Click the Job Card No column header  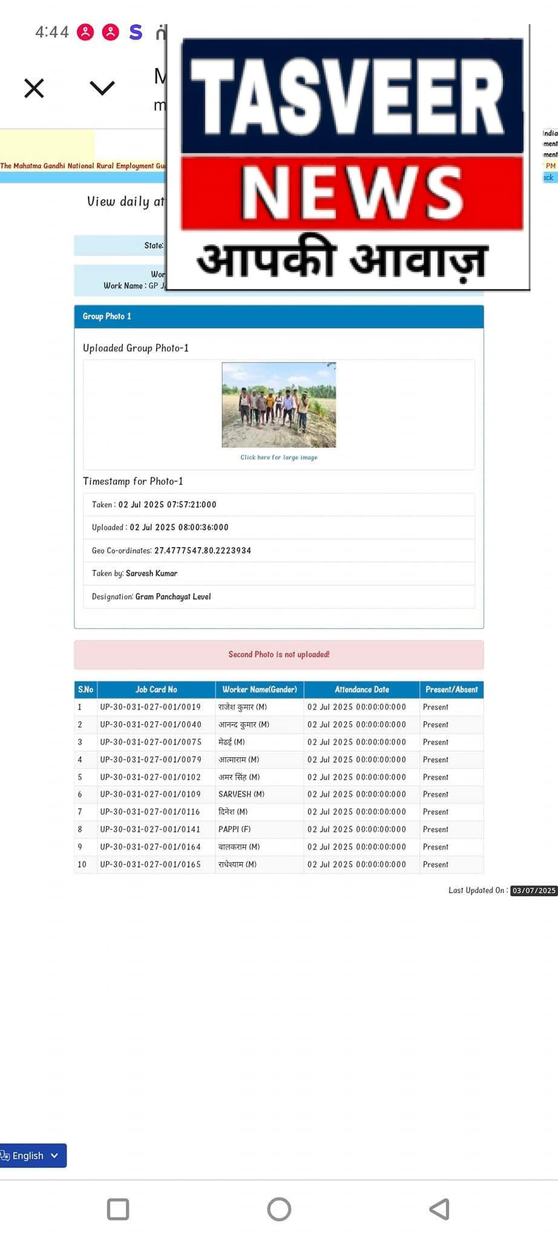point(156,690)
